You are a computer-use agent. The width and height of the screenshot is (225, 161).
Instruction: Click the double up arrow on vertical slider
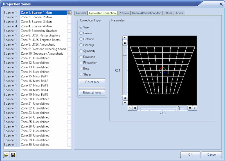coord(125,43)
